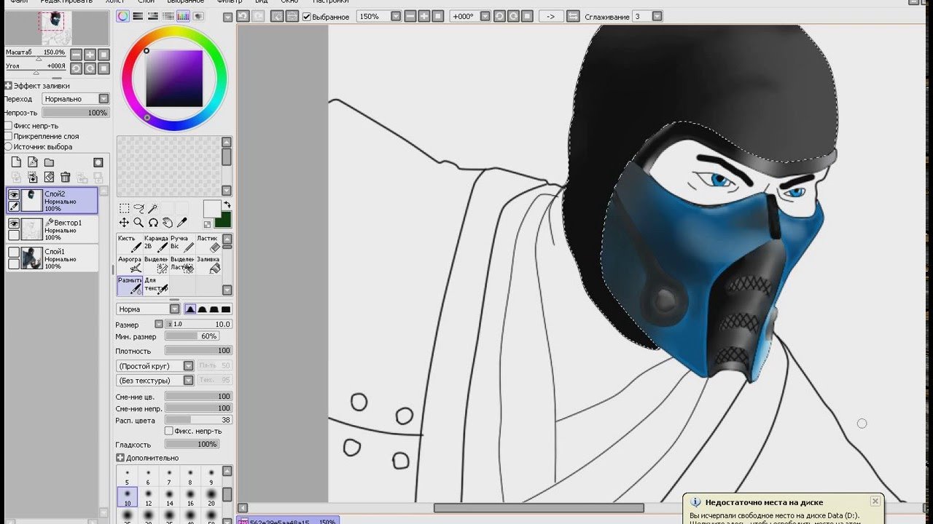Adjust the Непроз-ть 100% opacity slider
This screenshot has width=933, height=524.
pyautogui.click(x=76, y=113)
